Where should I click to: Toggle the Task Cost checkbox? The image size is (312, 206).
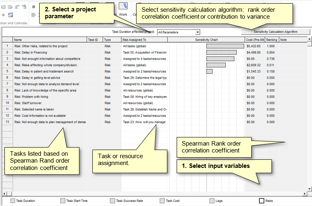(162, 201)
